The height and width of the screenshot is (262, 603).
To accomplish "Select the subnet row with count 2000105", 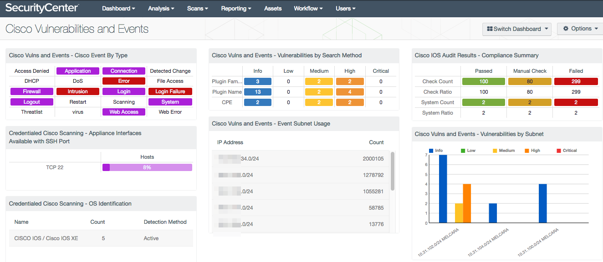I will click(x=301, y=159).
